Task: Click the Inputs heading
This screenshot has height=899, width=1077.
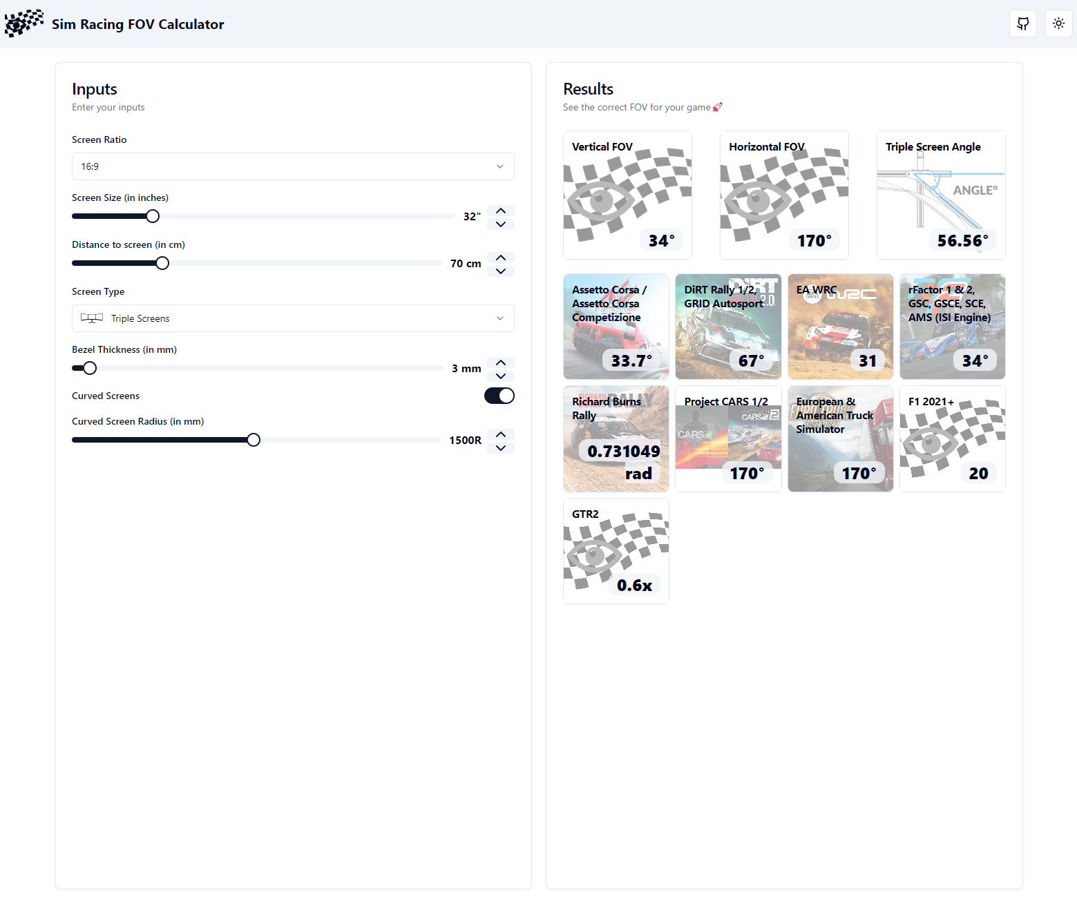Action: pos(95,89)
